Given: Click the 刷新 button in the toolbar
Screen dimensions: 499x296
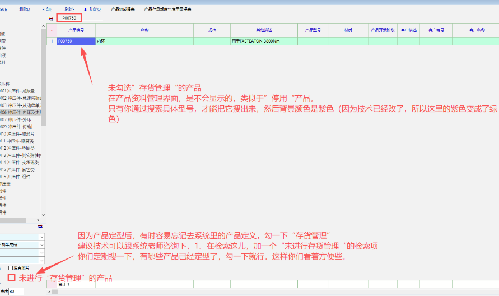Looking at the screenshot, I should (69, 10).
